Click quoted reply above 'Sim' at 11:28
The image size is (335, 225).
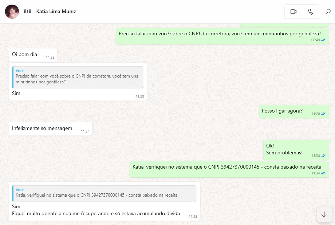click(78, 77)
